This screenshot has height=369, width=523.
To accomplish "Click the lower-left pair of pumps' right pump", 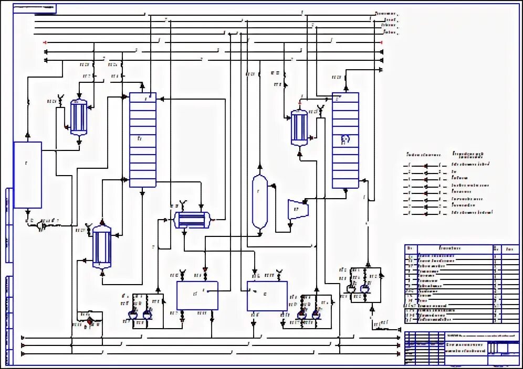I will click(x=147, y=314).
